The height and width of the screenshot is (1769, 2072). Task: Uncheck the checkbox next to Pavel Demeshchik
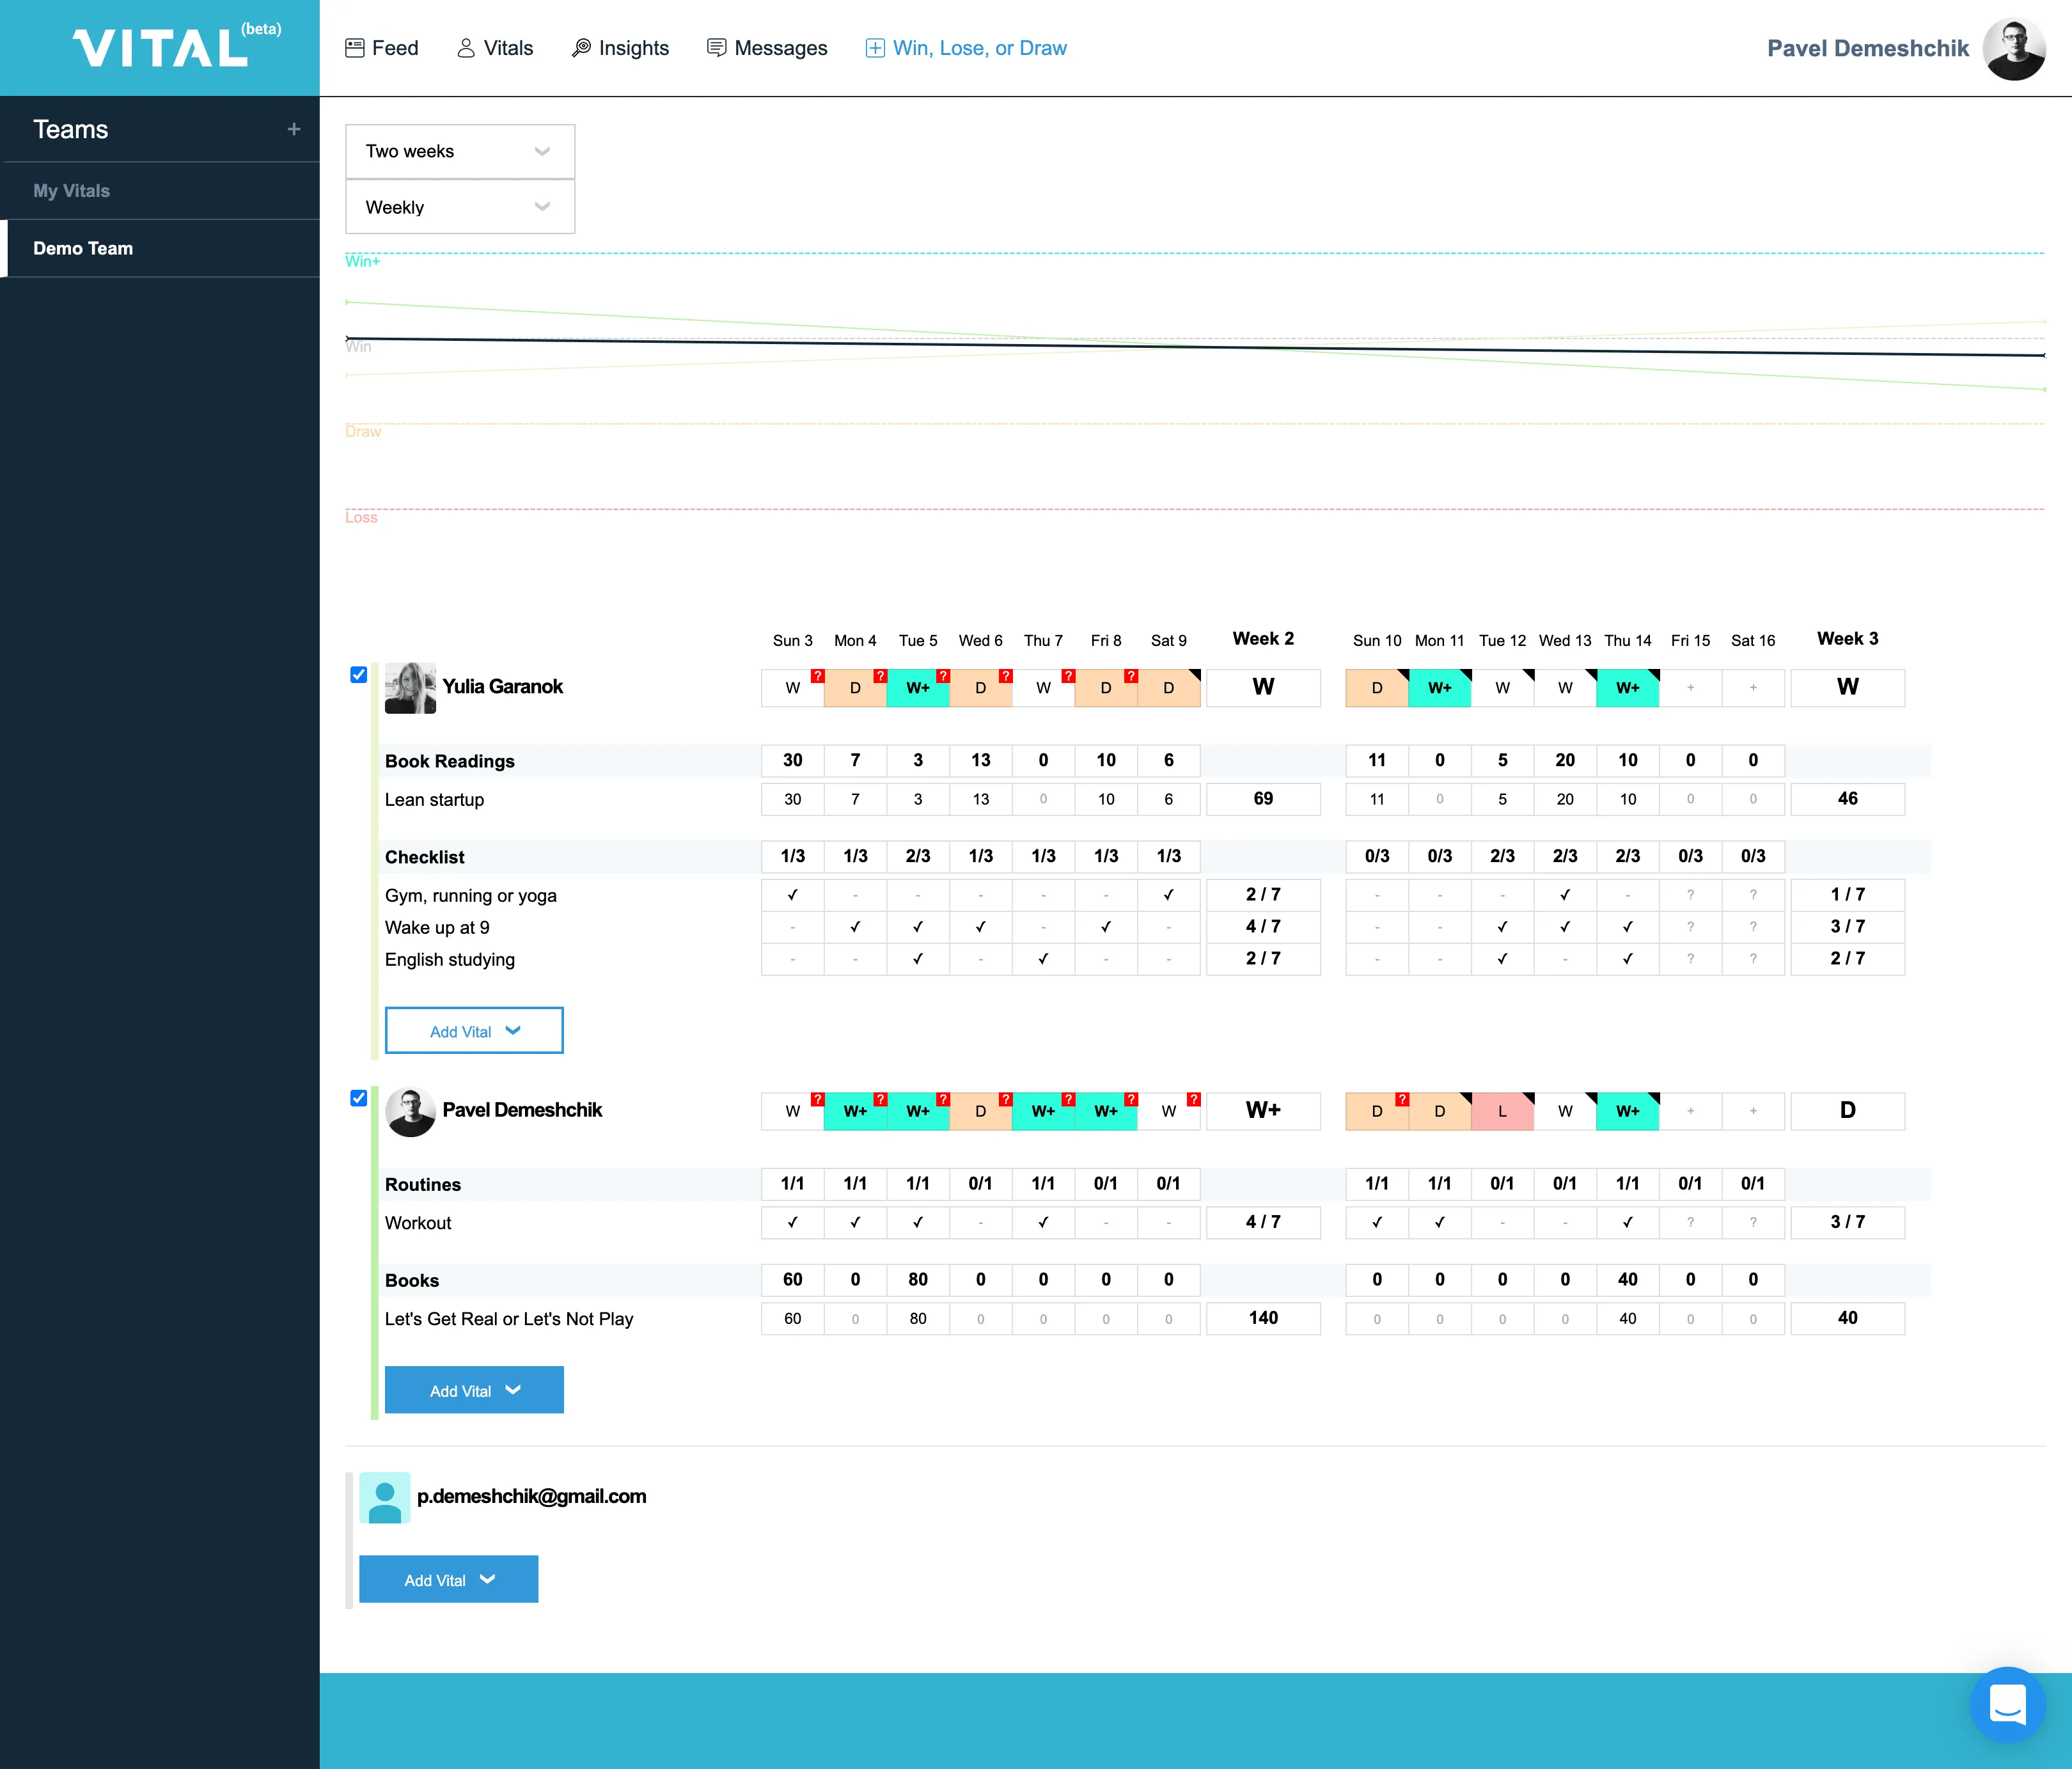pyautogui.click(x=358, y=1099)
